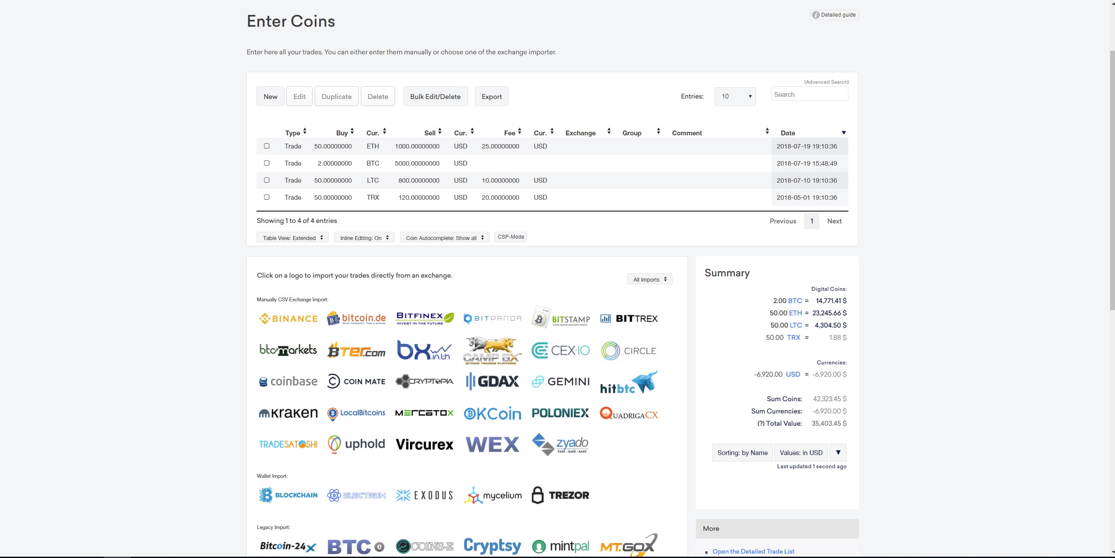Click the ETH link in Summary
The height and width of the screenshot is (558, 1115).
click(x=795, y=313)
